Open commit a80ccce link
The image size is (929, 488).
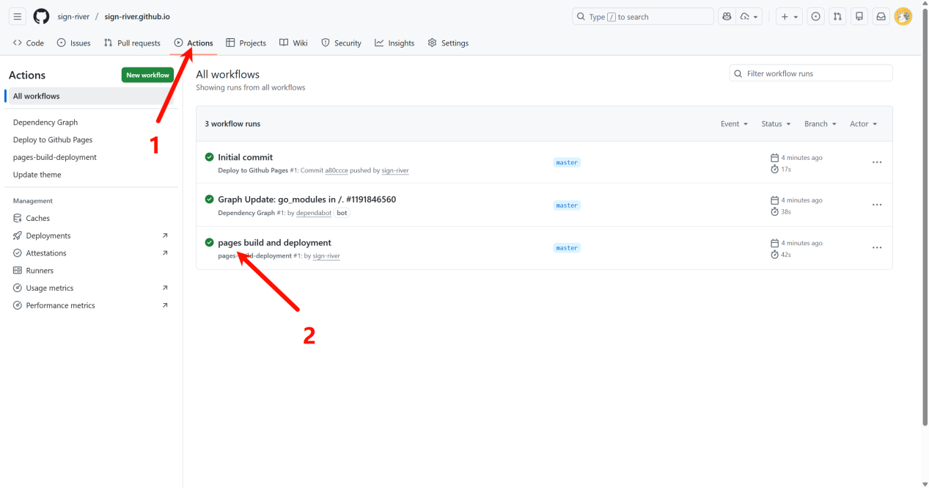[x=337, y=170]
